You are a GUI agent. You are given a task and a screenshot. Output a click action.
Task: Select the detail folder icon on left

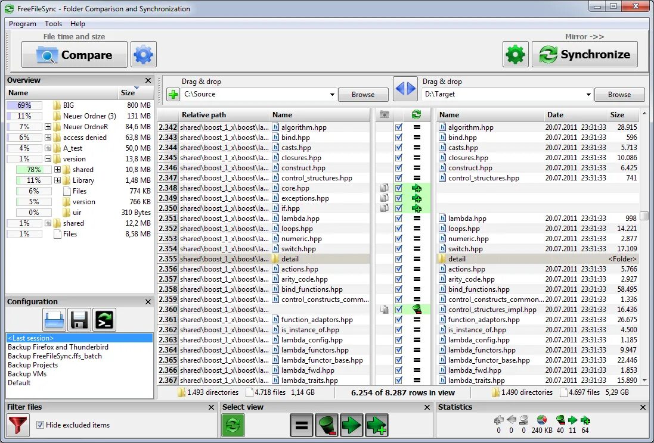(275, 259)
